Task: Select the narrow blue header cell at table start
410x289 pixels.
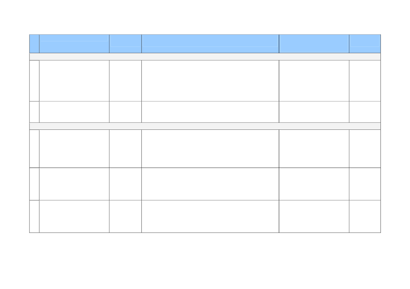Action: click(34, 43)
